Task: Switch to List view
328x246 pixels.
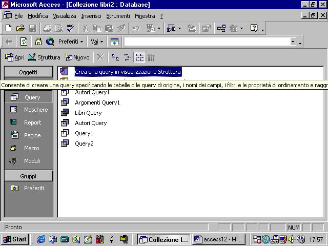Action: [x=139, y=57]
